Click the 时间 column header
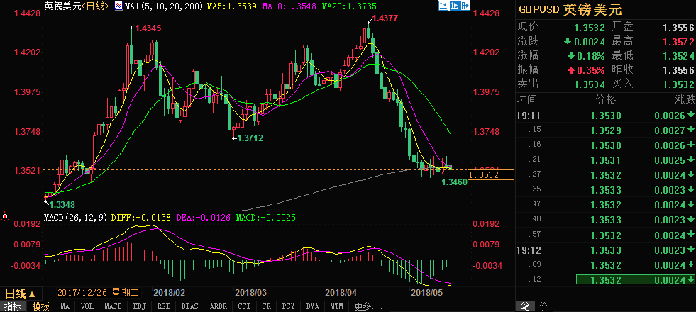Screen dimensions: 696x312 (526, 99)
